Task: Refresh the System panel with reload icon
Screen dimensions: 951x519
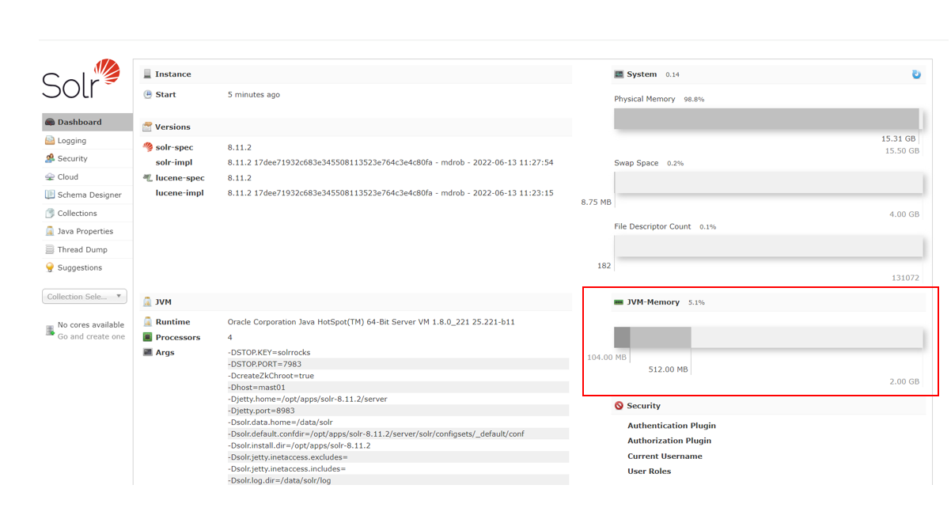Action: click(916, 74)
